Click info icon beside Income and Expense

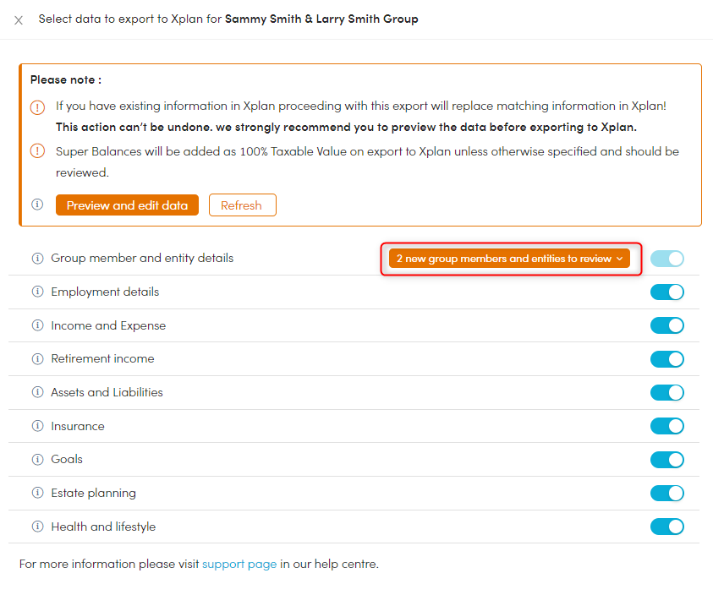point(37,325)
